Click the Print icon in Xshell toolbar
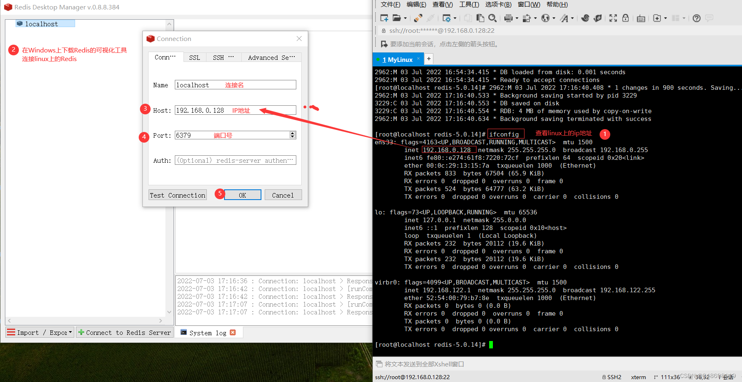The image size is (742, 382). click(508, 18)
